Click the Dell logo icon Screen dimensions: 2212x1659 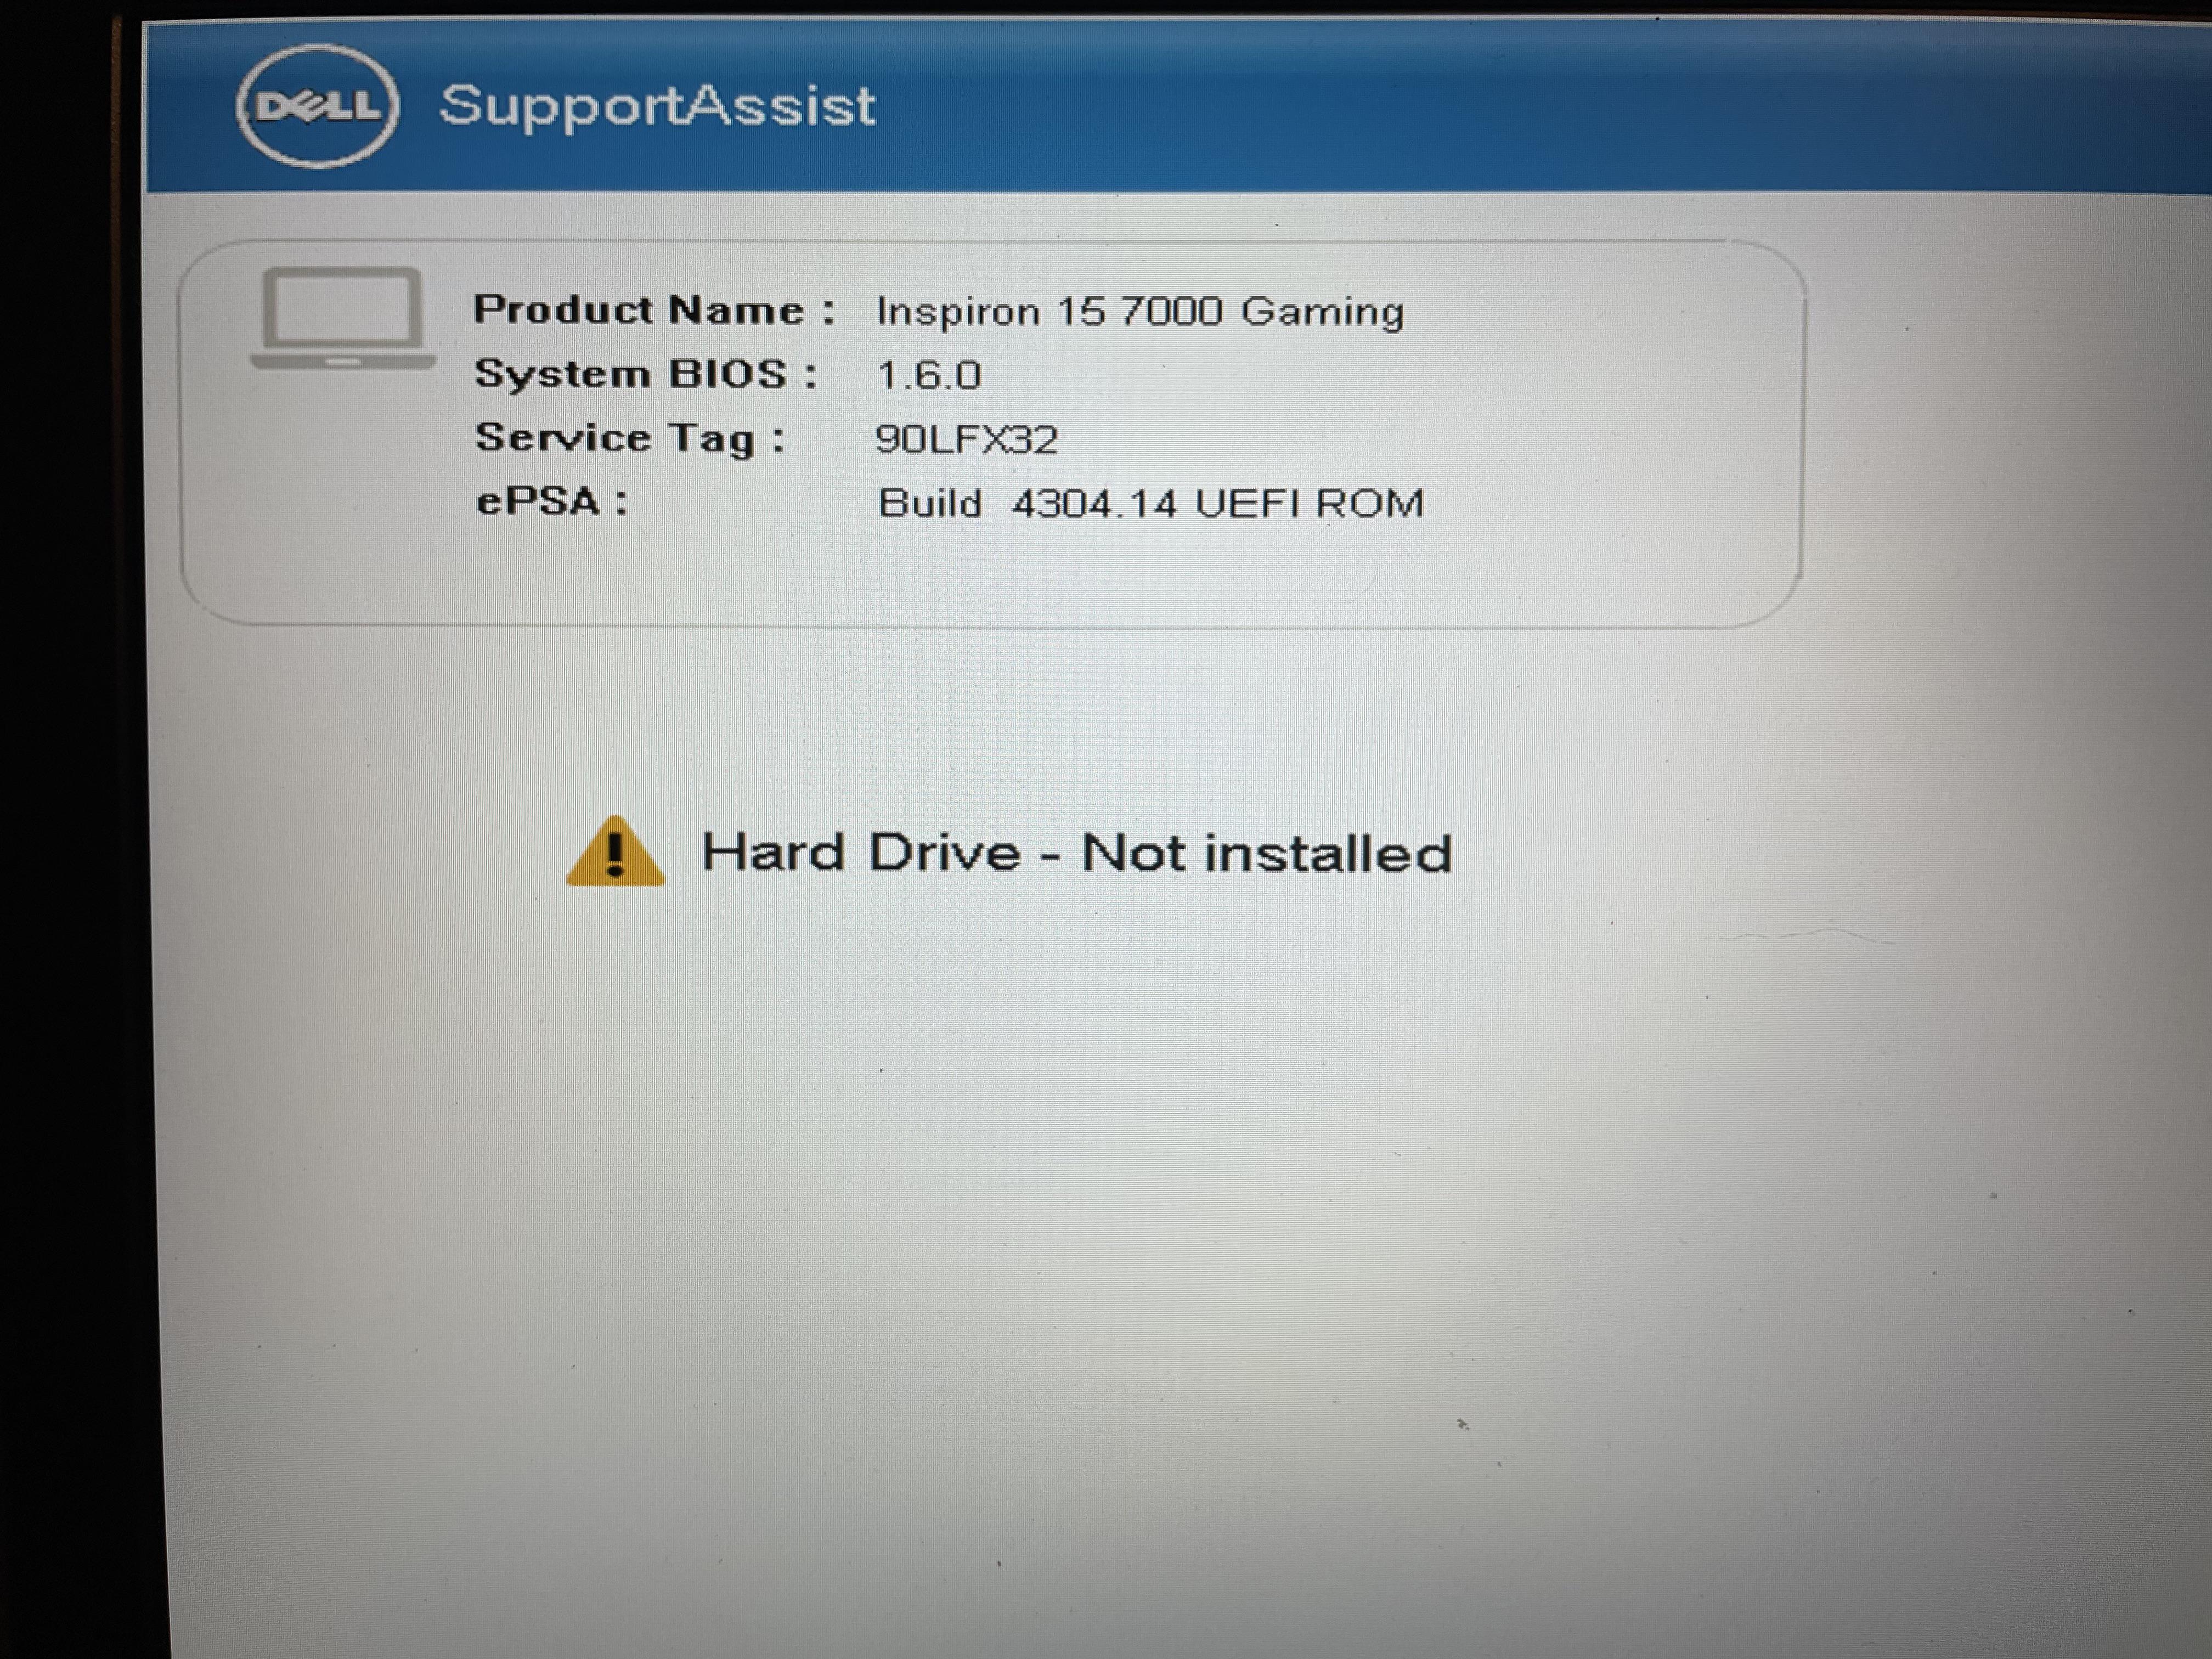[317, 106]
